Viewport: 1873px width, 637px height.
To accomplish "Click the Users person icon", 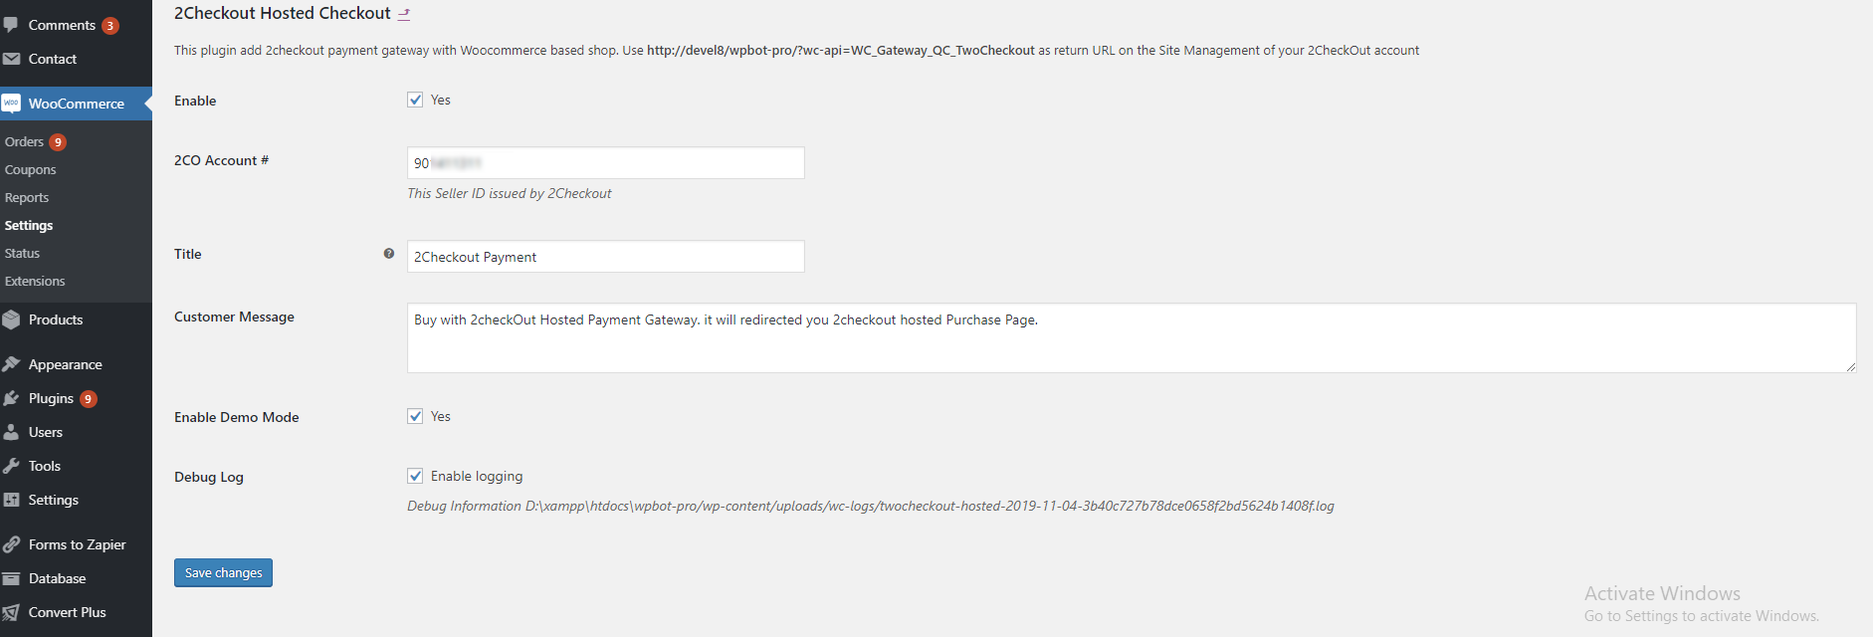I will (11, 432).
